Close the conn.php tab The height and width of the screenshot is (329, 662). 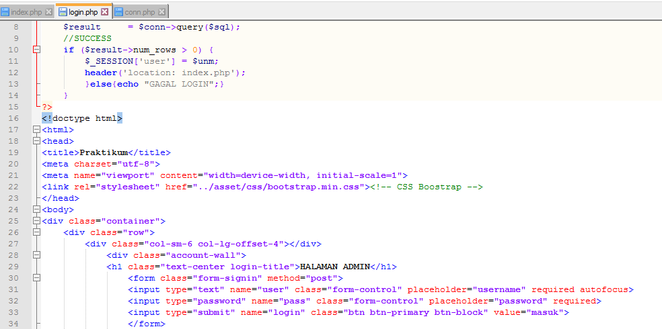pyautogui.click(x=161, y=12)
